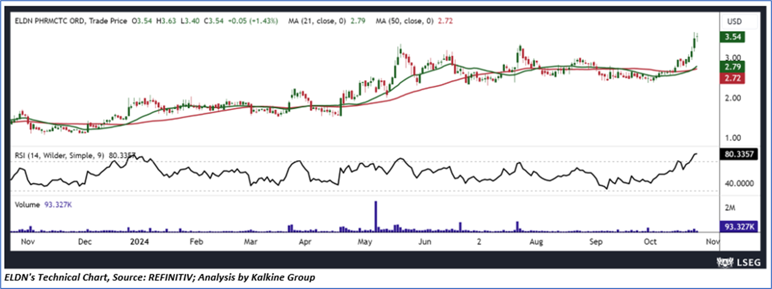Viewport: 772px width, 289px height.
Task: Click the 2024 marker on the time axis
Action: pyautogui.click(x=139, y=241)
